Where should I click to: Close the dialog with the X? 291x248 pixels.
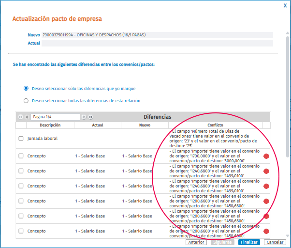(285, 6)
